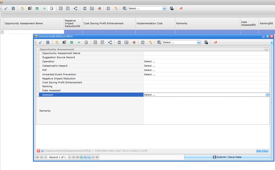
Task: Sort by Implementation Cost column header
Action: [x=155, y=23]
